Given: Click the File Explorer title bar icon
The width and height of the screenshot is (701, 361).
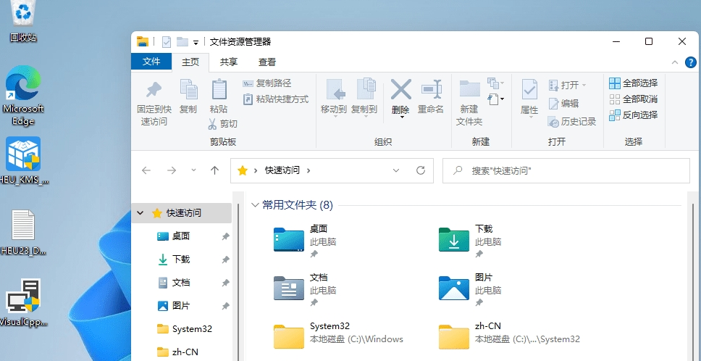Looking at the screenshot, I should [x=143, y=41].
